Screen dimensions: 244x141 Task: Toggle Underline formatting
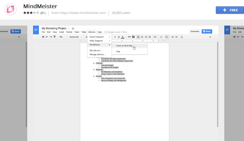(119, 37)
